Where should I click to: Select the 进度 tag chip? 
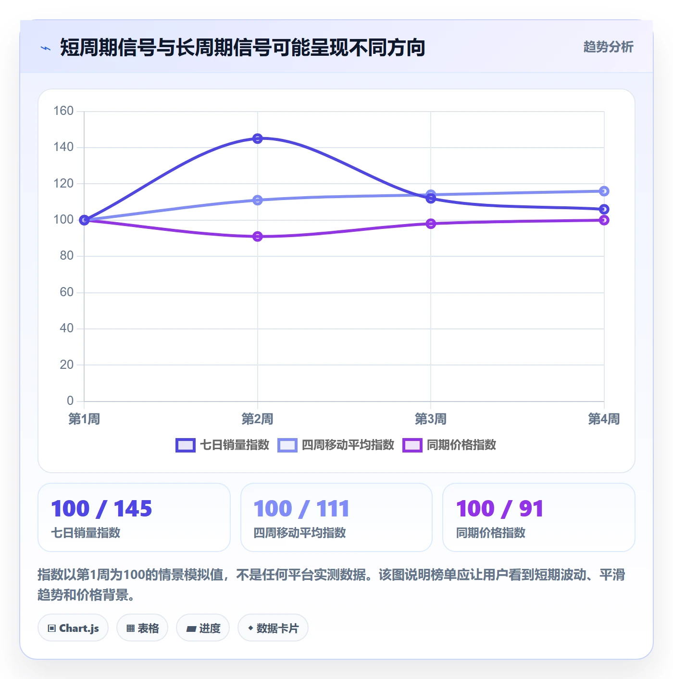tap(203, 628)
